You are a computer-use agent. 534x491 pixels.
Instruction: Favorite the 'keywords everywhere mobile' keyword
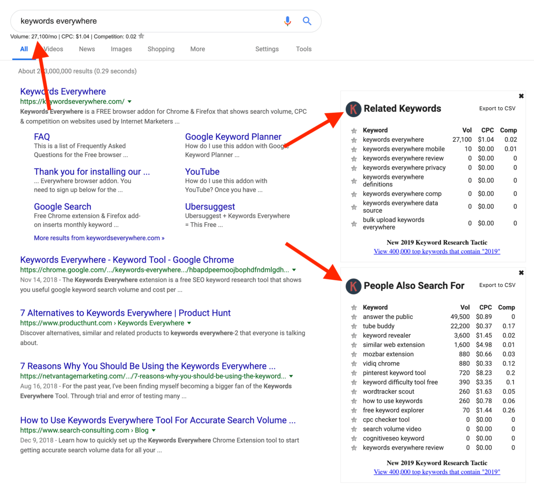pos(354,149)
